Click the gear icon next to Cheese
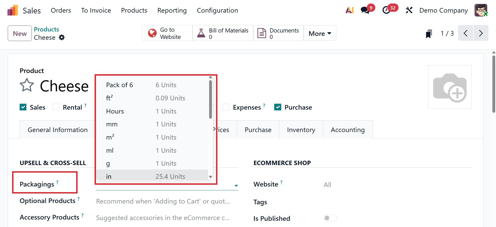The image size is (496, 227). click(x=62, y=37)
